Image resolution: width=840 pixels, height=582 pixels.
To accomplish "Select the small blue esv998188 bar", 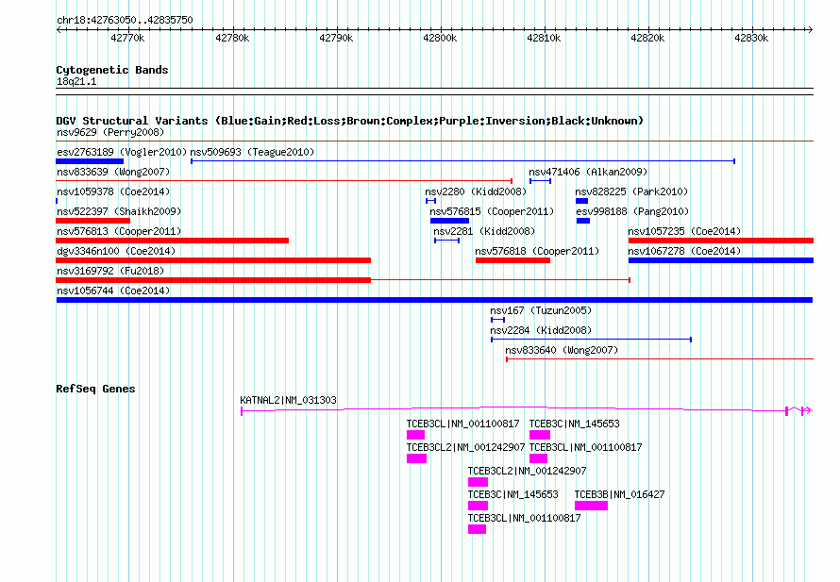I will (583, 221).
